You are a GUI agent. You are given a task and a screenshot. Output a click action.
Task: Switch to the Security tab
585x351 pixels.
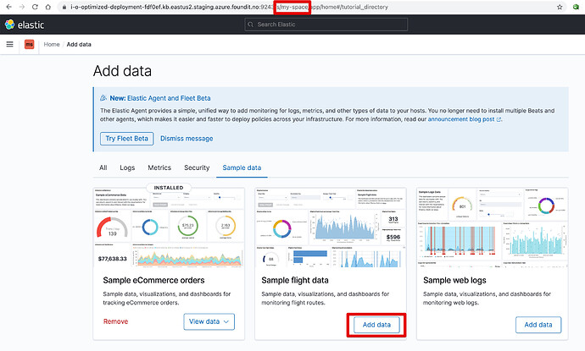click(x=197, y=167)
